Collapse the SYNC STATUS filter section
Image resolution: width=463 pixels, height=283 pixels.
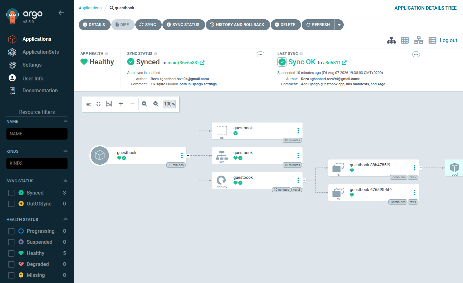(65, 181)
